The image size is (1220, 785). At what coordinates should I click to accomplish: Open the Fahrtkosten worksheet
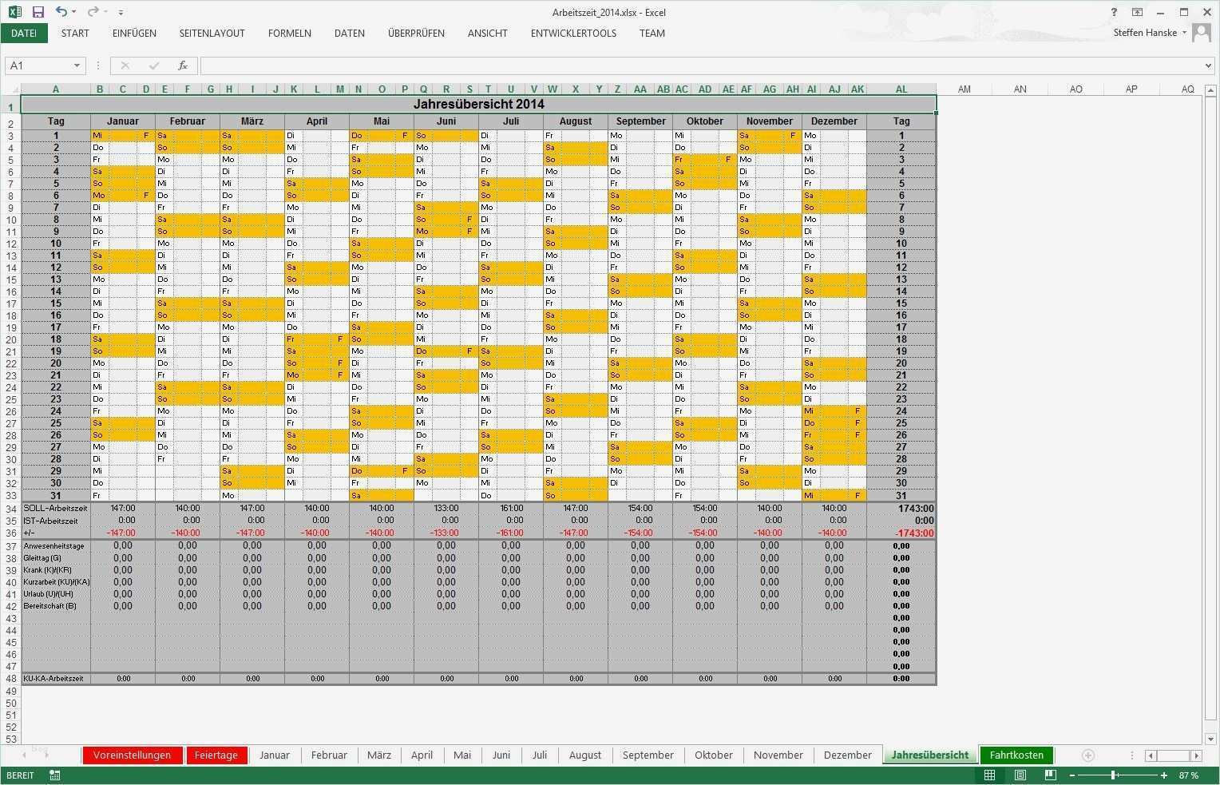pyautogui.click(x=1016, y=755)
